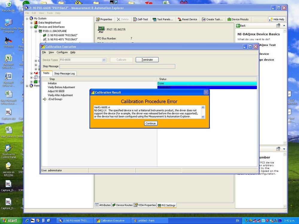Open Shortcut to Control Panel icon
The image size is (299, 224).
coord(8,152)
